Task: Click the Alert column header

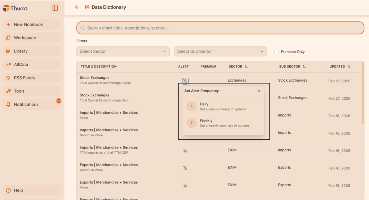Action: point(183,67)
